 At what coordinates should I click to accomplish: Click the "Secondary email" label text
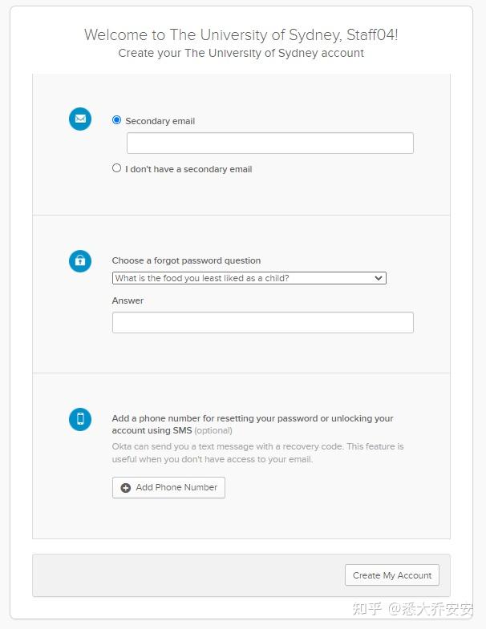point(160,121)
